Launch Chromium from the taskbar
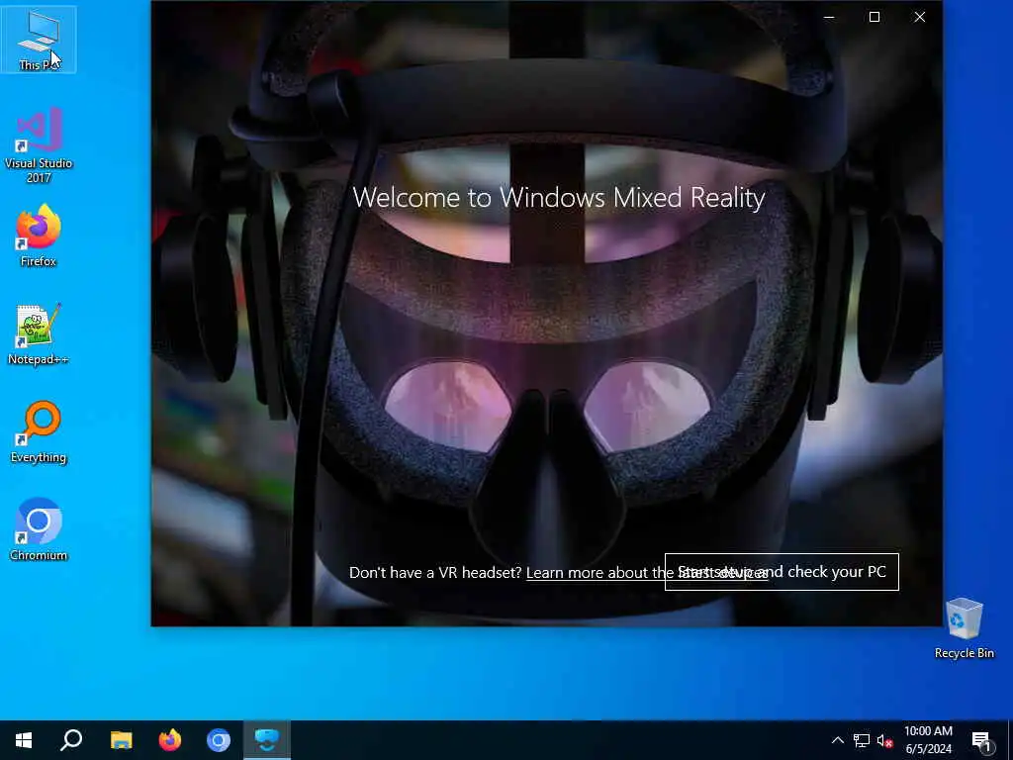This screenshot has height=760, width=1013. pos(219,740)
